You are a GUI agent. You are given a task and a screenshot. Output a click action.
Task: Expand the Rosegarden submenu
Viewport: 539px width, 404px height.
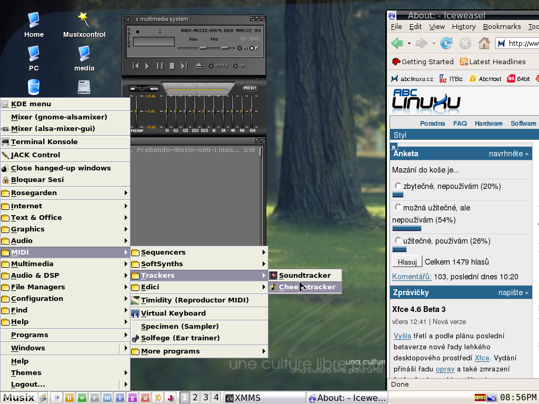(x=65, y=193)
